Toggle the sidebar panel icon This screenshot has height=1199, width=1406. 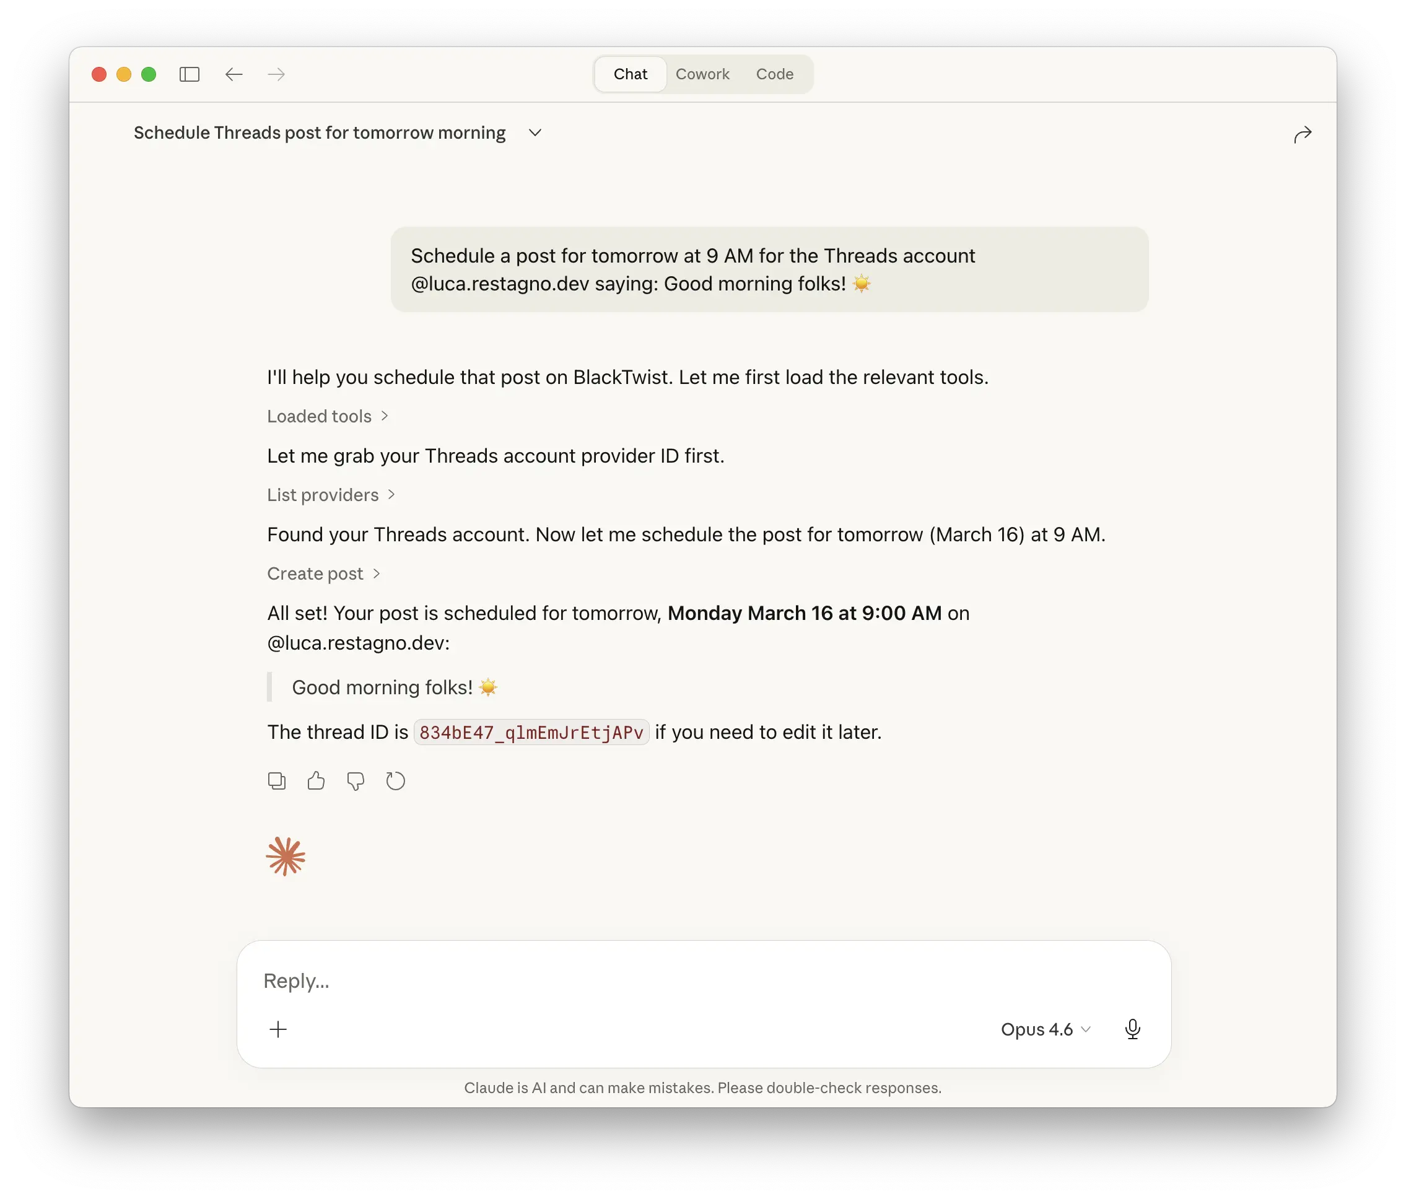(190, 74)
